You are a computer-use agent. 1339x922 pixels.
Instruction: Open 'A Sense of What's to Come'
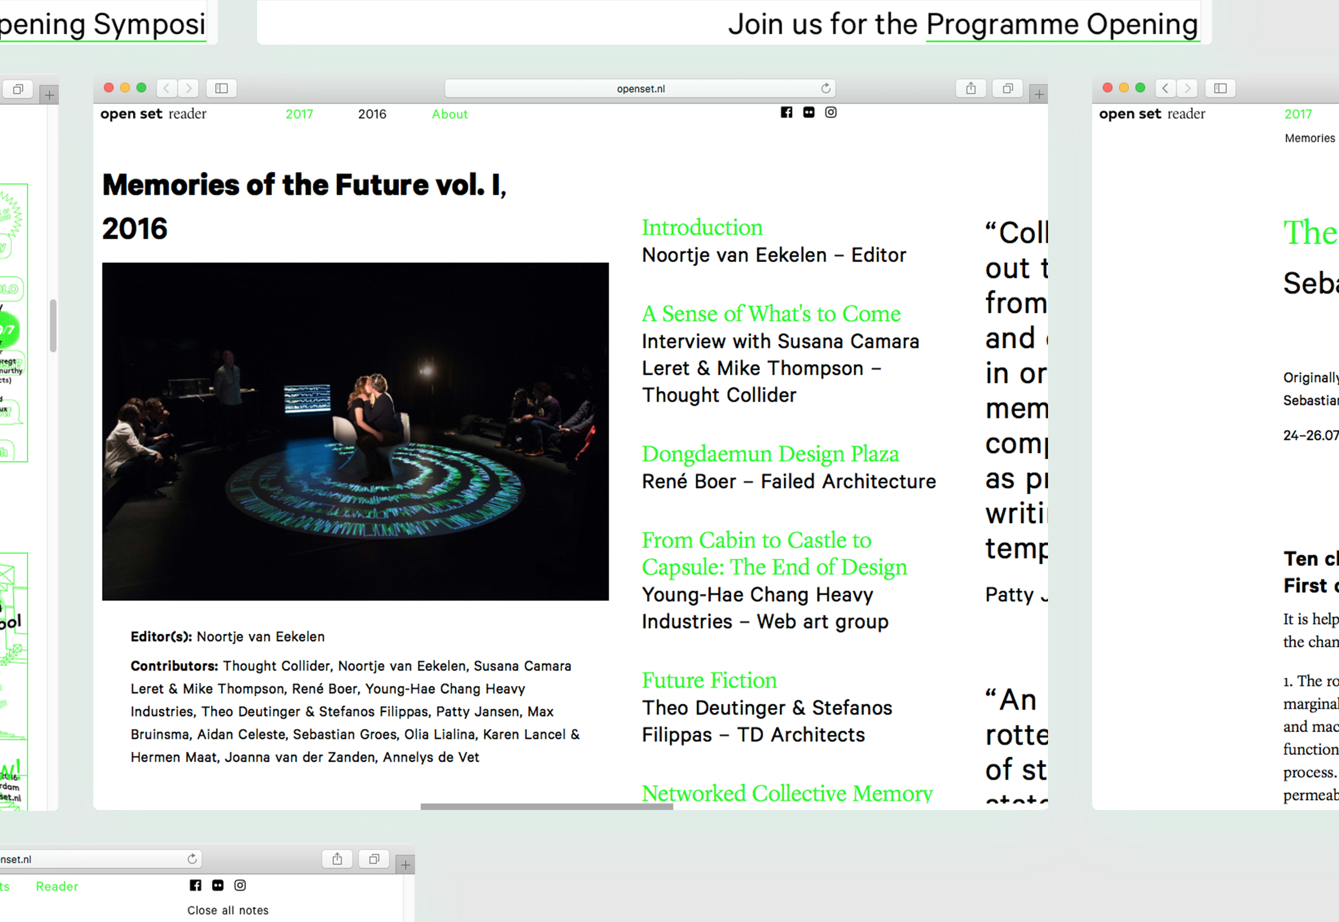tap(770, 314)
